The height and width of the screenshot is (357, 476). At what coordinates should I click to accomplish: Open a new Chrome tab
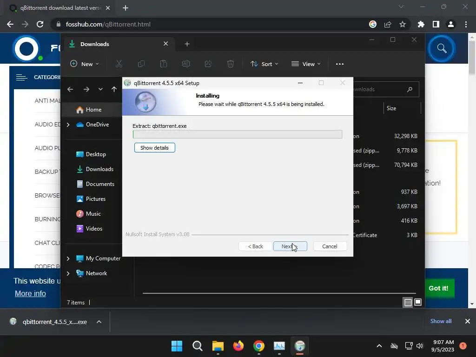click(126, 8)
